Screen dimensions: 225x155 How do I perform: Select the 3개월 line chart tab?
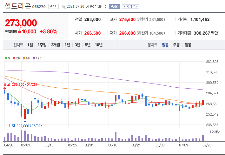coord(56,45)
